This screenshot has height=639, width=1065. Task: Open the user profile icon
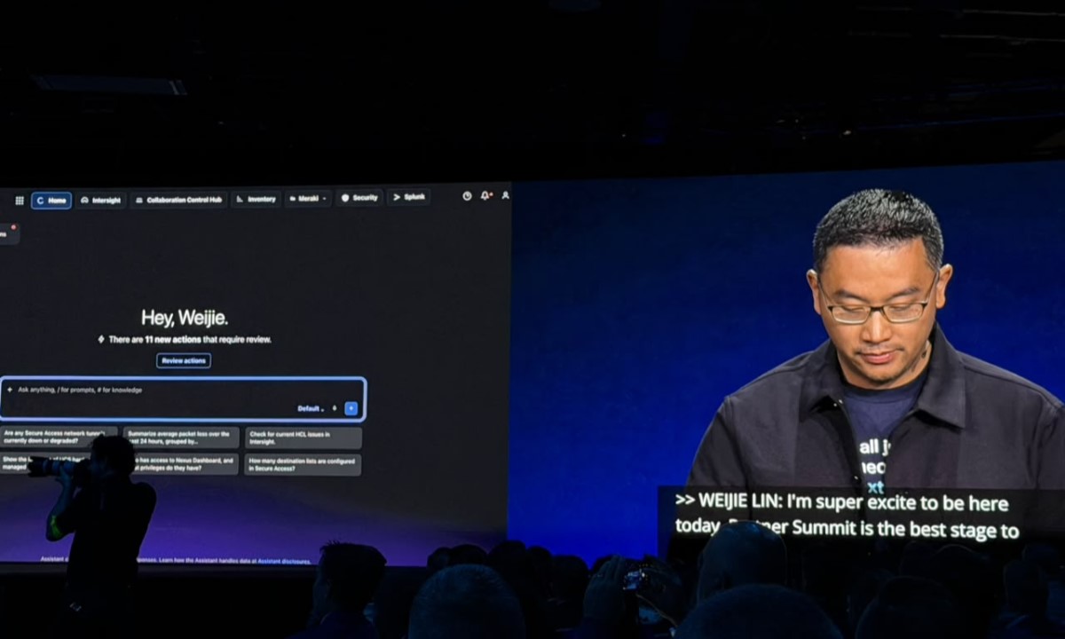(x=505, y=194)
